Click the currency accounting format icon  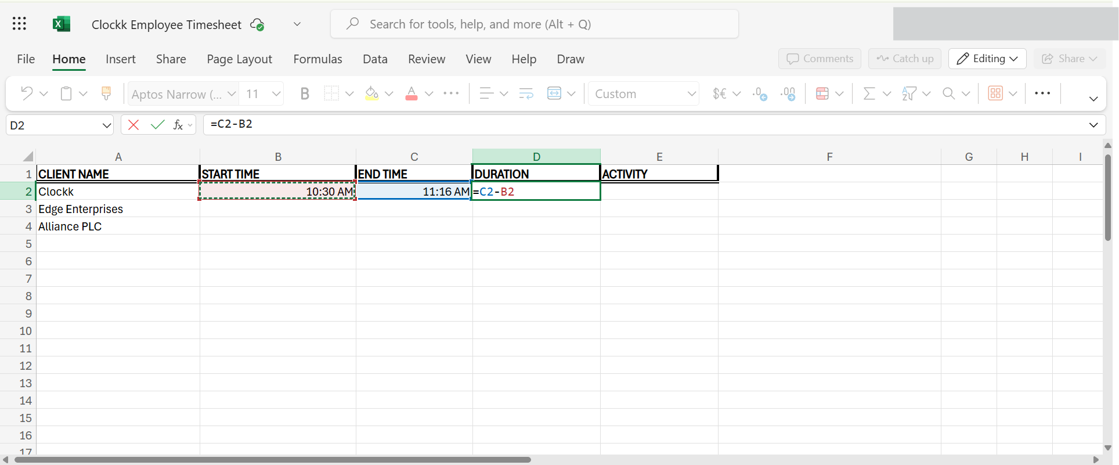click(x=720, y=93)
